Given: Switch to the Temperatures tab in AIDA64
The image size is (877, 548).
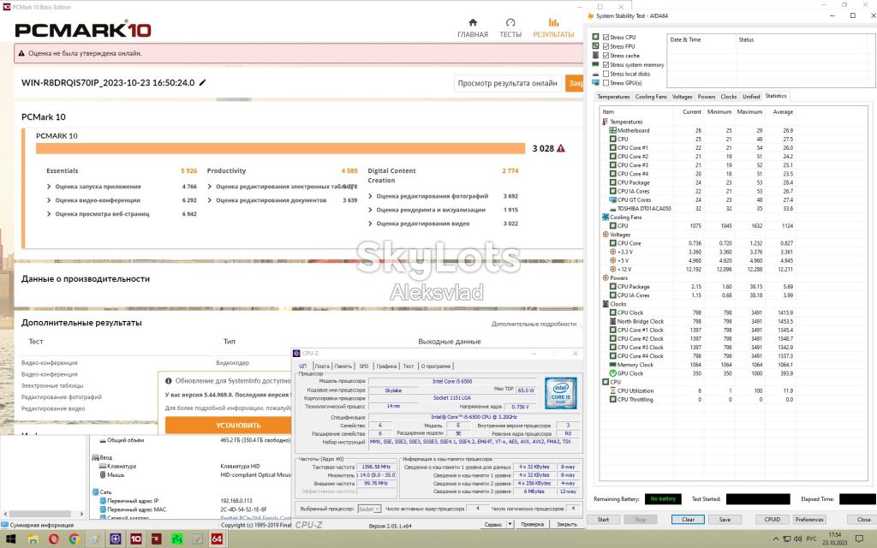Looking at the screenshot, I should [613, 97].
